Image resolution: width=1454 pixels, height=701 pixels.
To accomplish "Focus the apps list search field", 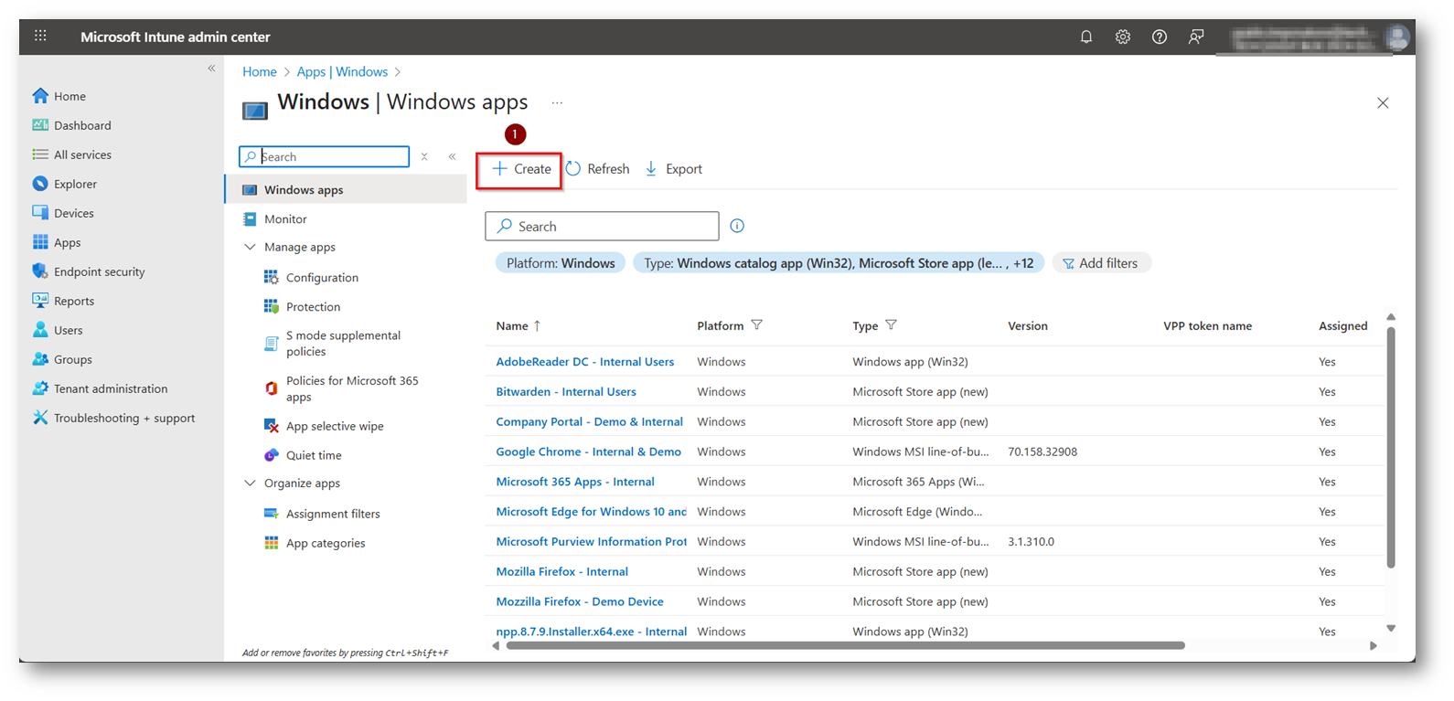I will pos(602,227).
